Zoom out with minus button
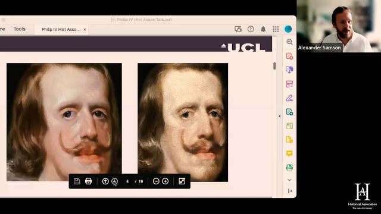381x214 pixels. pos(156,181)
